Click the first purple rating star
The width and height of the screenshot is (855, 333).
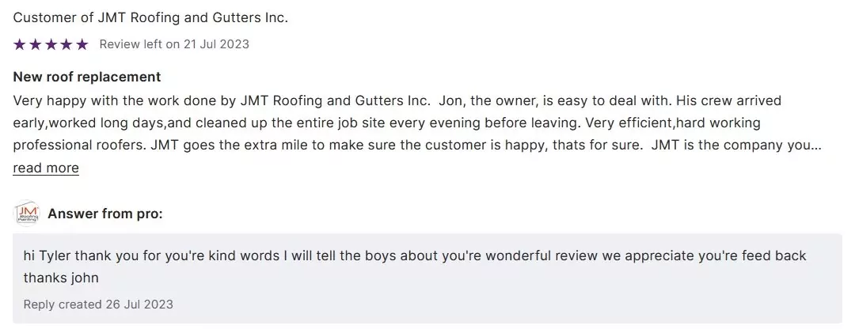[x=20, y=44]
